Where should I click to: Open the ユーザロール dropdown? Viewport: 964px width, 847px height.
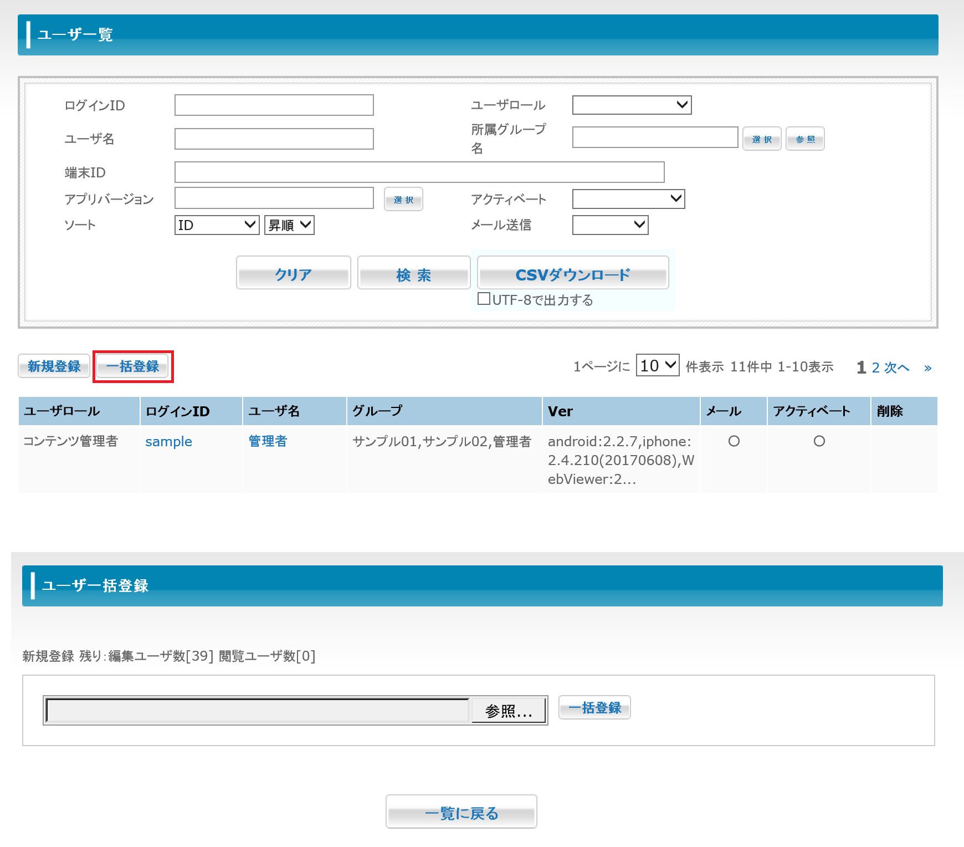point(632,105)
